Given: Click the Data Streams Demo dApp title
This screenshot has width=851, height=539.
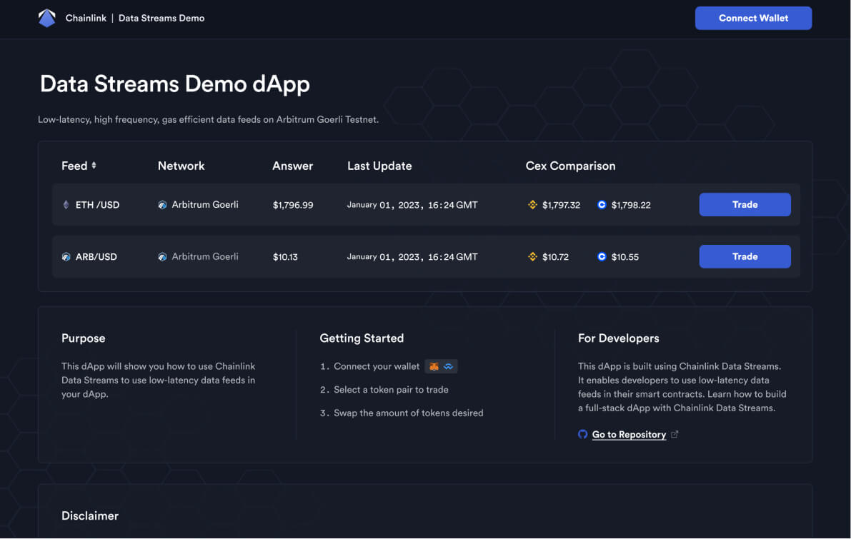Looking at the screenshot, I should [x=175, y=84].
